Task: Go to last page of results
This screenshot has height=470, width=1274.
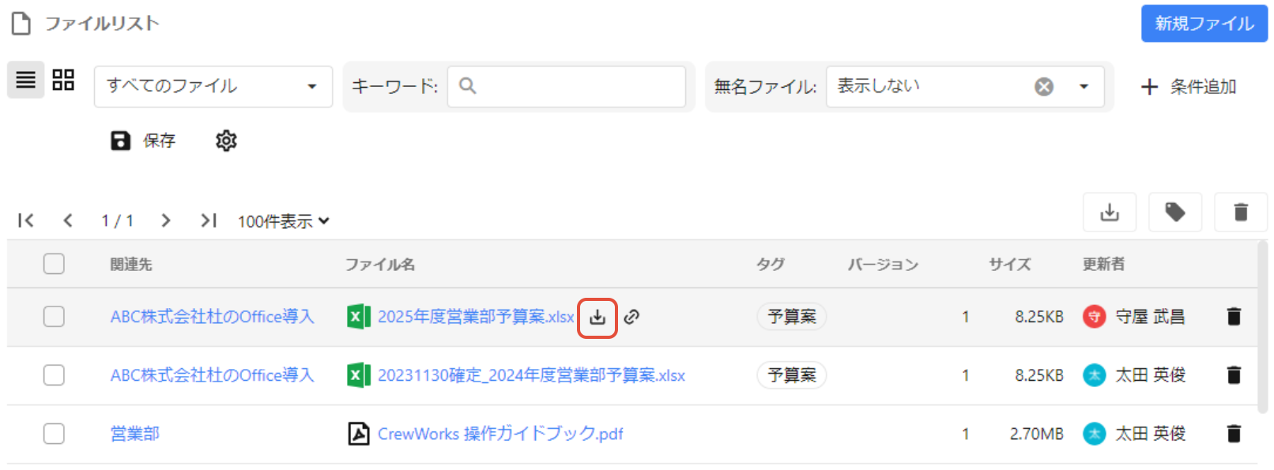Action: click(208, 220)
